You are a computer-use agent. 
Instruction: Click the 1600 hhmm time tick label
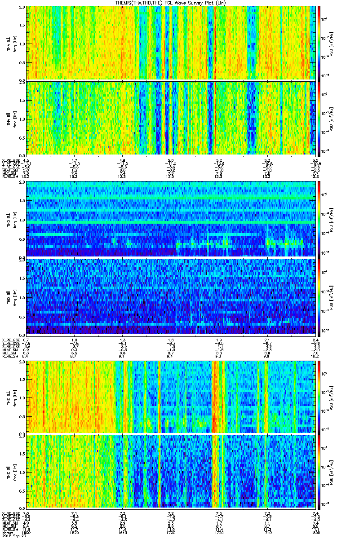[26, 532]
